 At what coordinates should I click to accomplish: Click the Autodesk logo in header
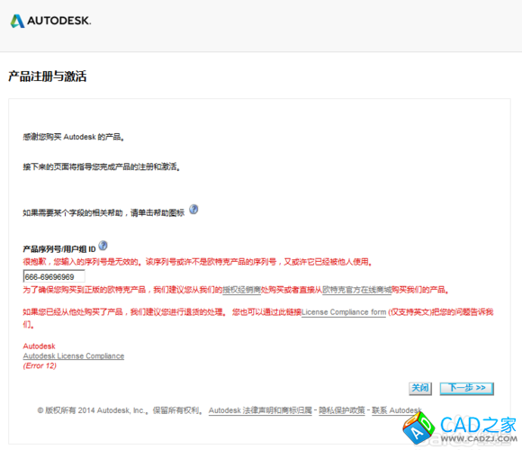(50, 21)
